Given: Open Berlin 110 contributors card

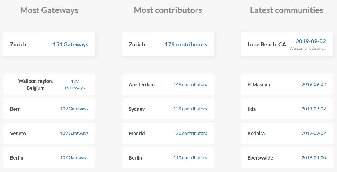Looking at the screenshot, I should [x=168, y=158].
